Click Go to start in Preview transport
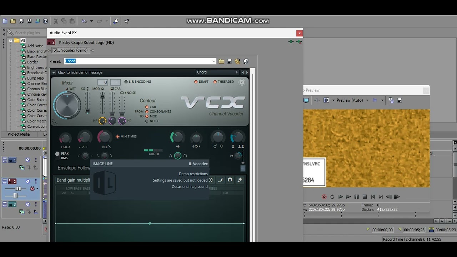The height and width of the screenshot is (257, 457). pos(373,197)
